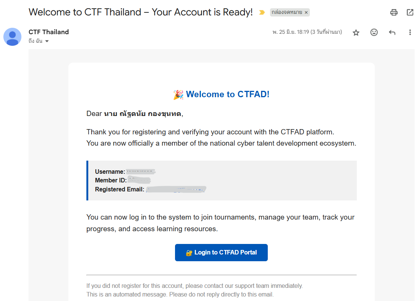
Task: Click the yellow importance marker arrow
Action: pyautogui.click(x=262, y=12)
